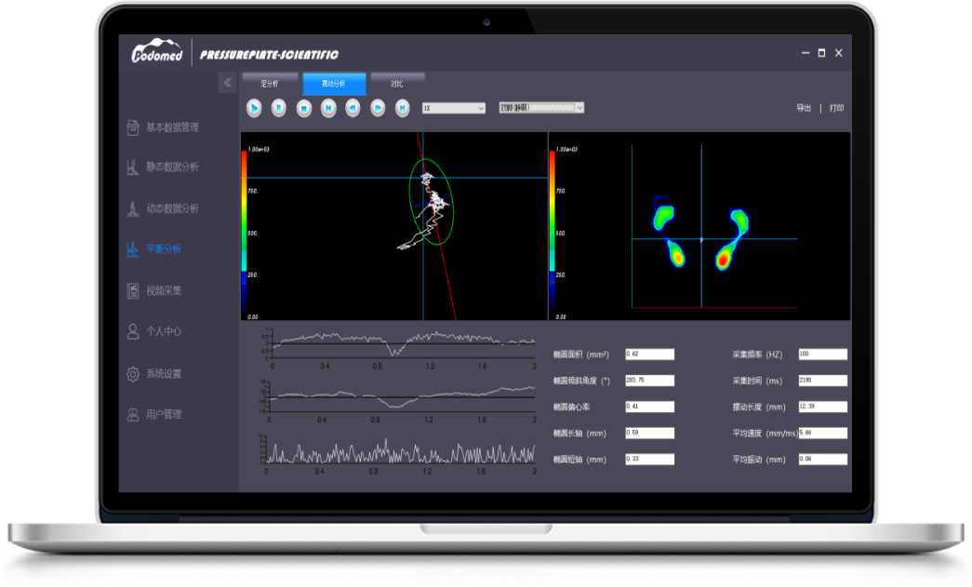Click the 椭圆面积 value field
Viewport: 972px width, 587px height.
click(x=649, y=354)
